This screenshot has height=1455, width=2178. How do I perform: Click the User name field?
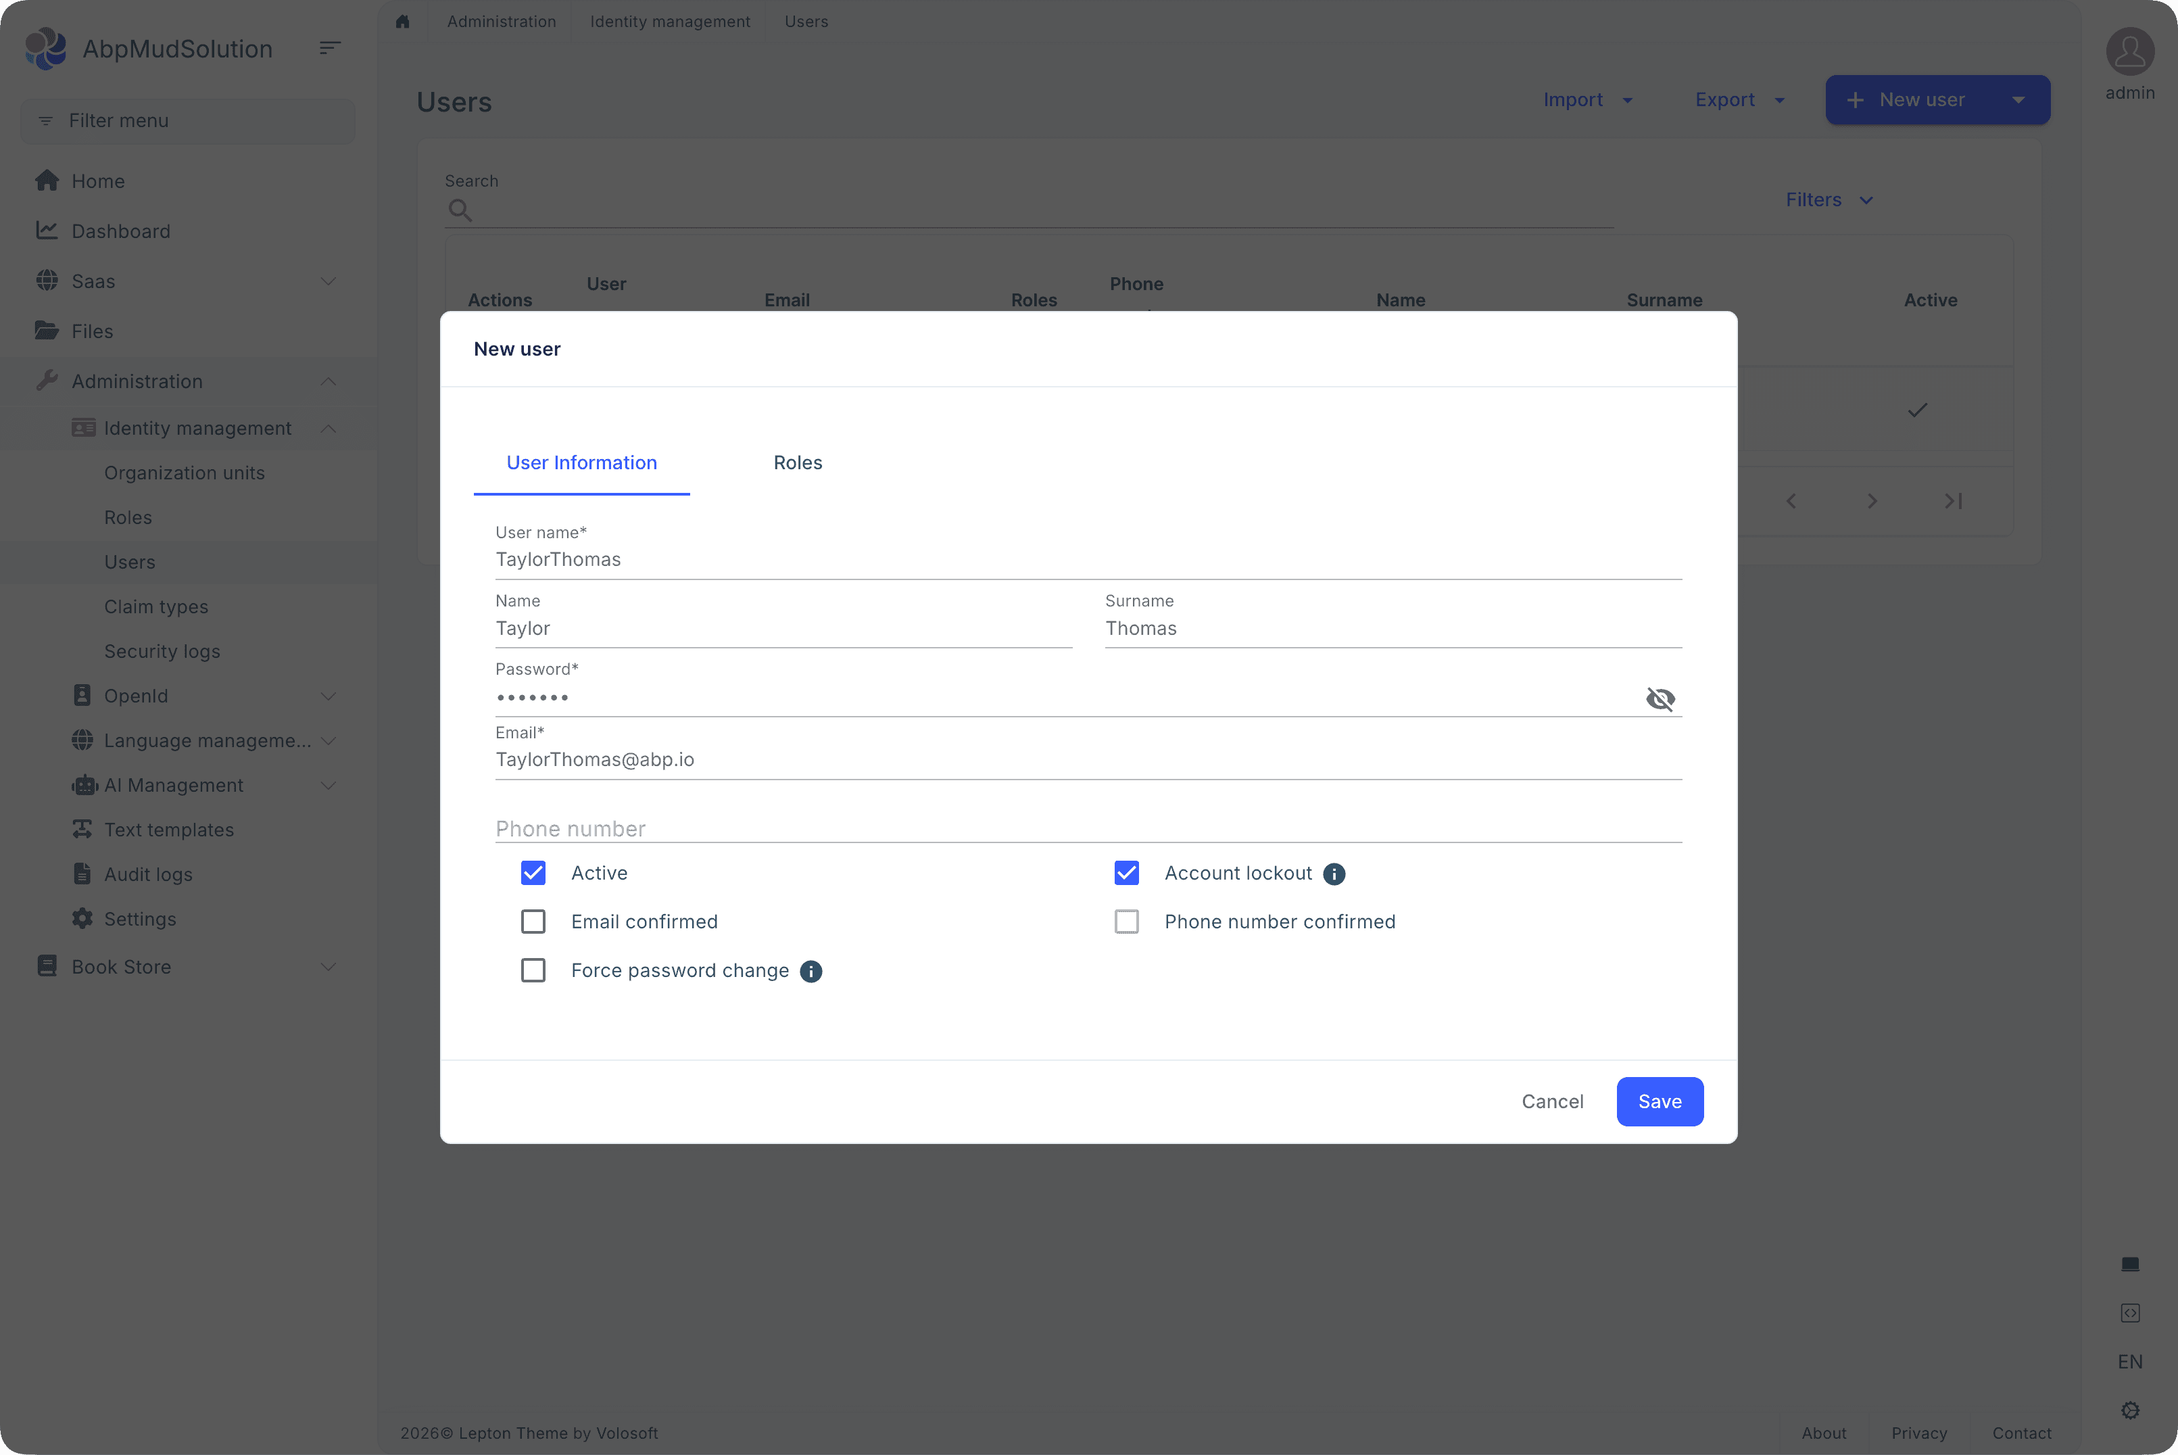tap(1088, 558)
